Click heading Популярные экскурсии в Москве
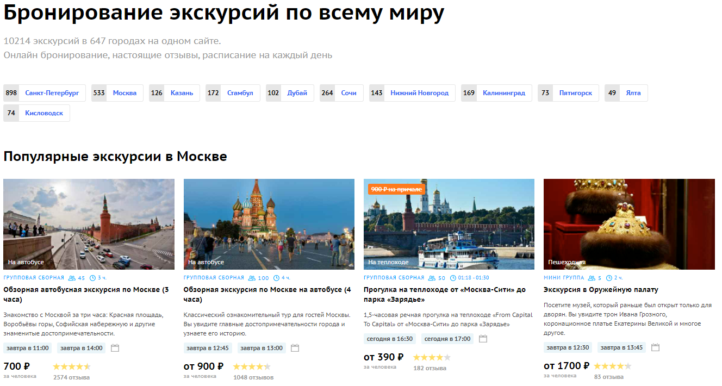Screen dimensions: 722x386 (x=115, y=157)
